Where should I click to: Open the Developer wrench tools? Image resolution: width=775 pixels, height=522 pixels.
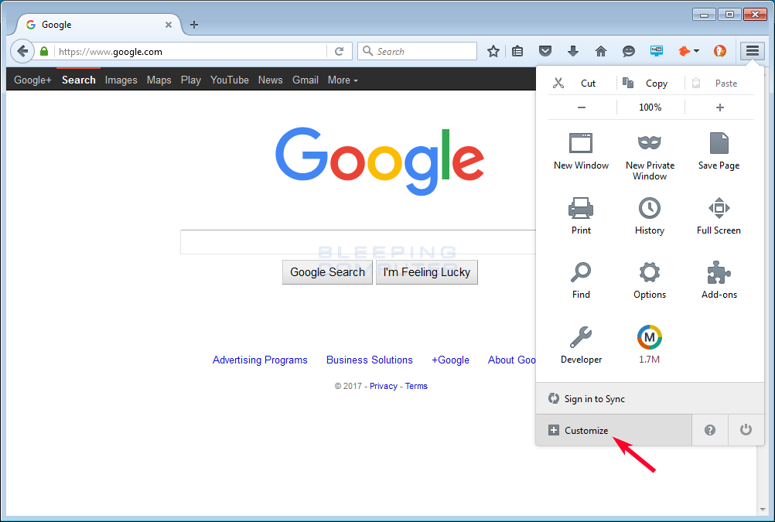point(581,337)
